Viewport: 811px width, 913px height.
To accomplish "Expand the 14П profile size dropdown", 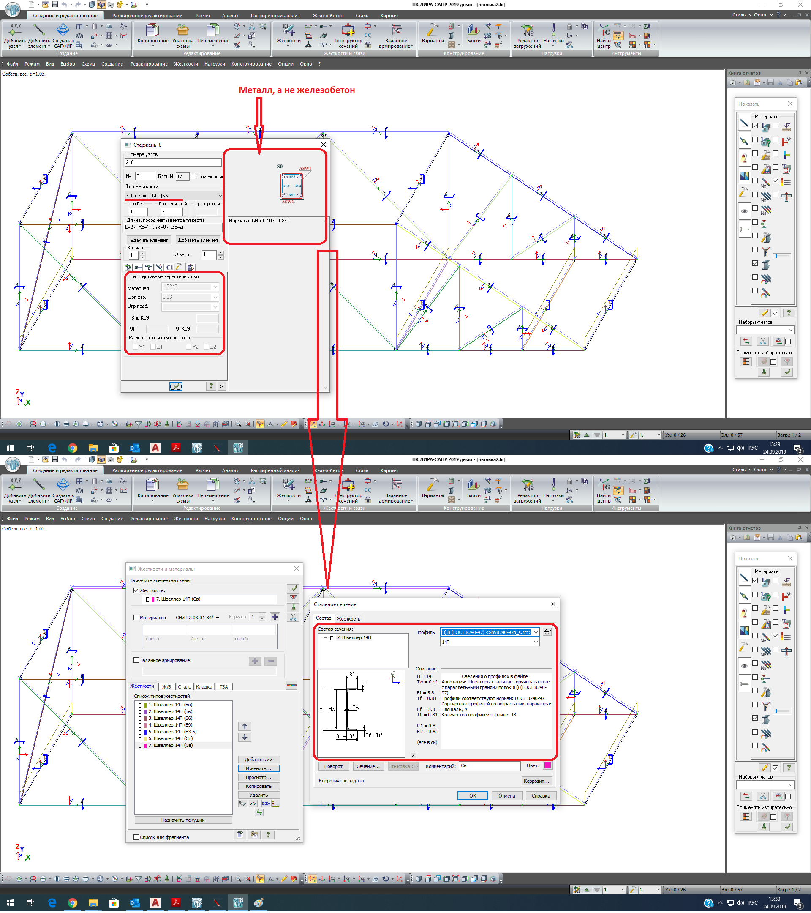I will 536,642.
